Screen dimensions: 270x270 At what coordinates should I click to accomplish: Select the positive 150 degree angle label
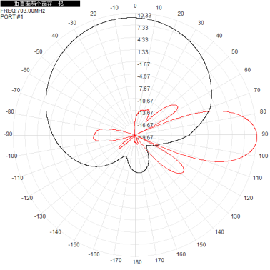click(x=201, y=244)
